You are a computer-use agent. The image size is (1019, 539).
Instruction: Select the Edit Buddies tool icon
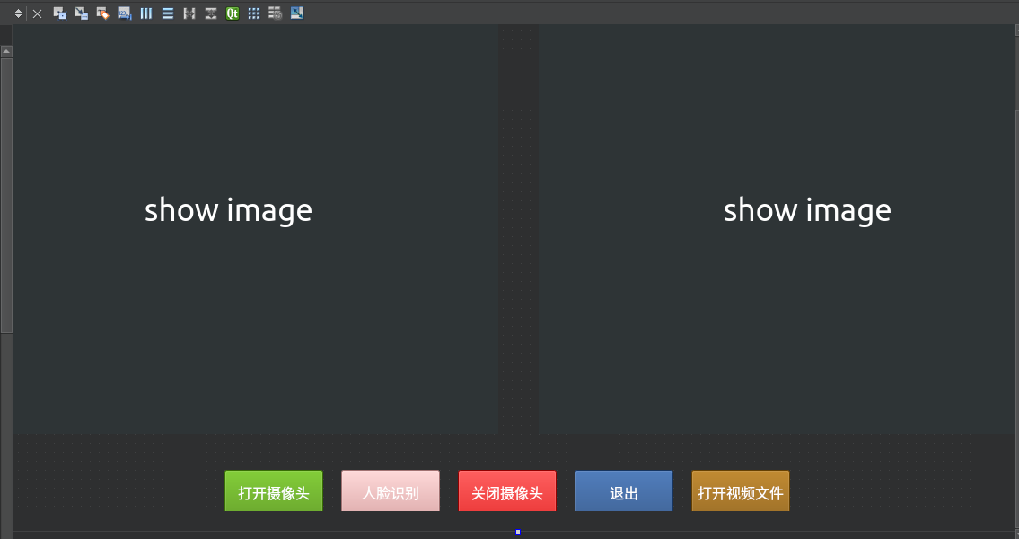(101, 13)
